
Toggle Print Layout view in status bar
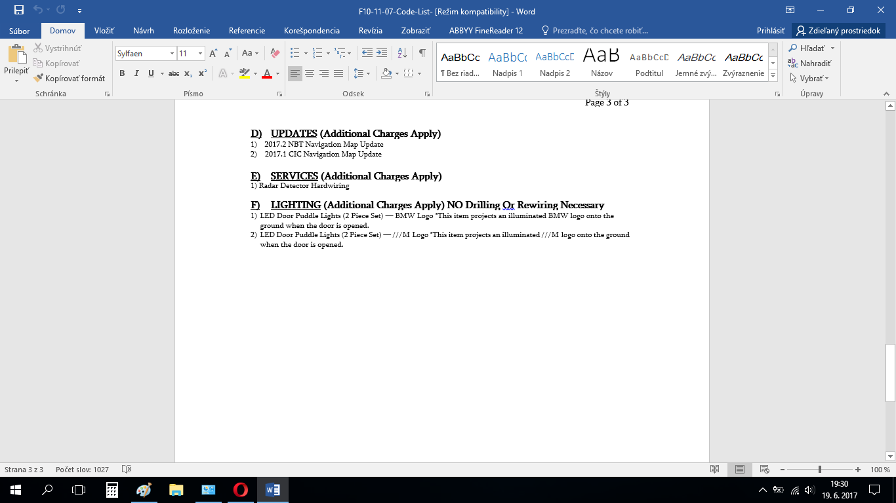pos(740,470)
